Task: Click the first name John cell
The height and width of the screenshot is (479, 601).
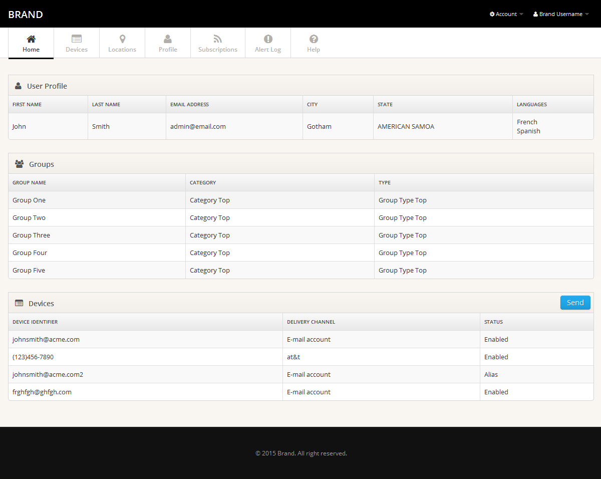Action: coord(19,126)
